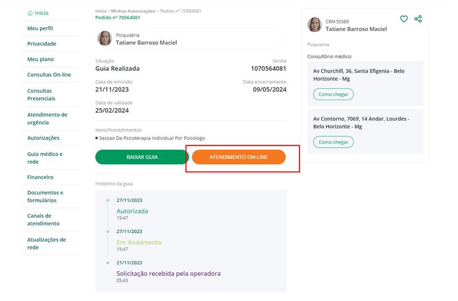
Task: Click closing date 09/05/2024
Action: (270, 90)
